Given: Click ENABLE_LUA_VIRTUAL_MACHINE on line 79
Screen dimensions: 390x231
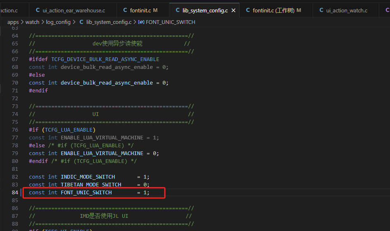Looking at the screenshot, I should 102,153.
